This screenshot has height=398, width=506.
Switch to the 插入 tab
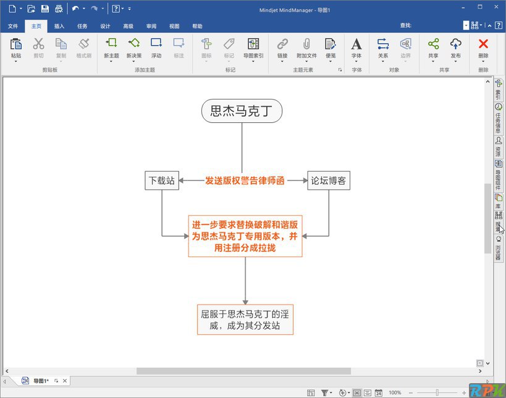pos(59,26)
